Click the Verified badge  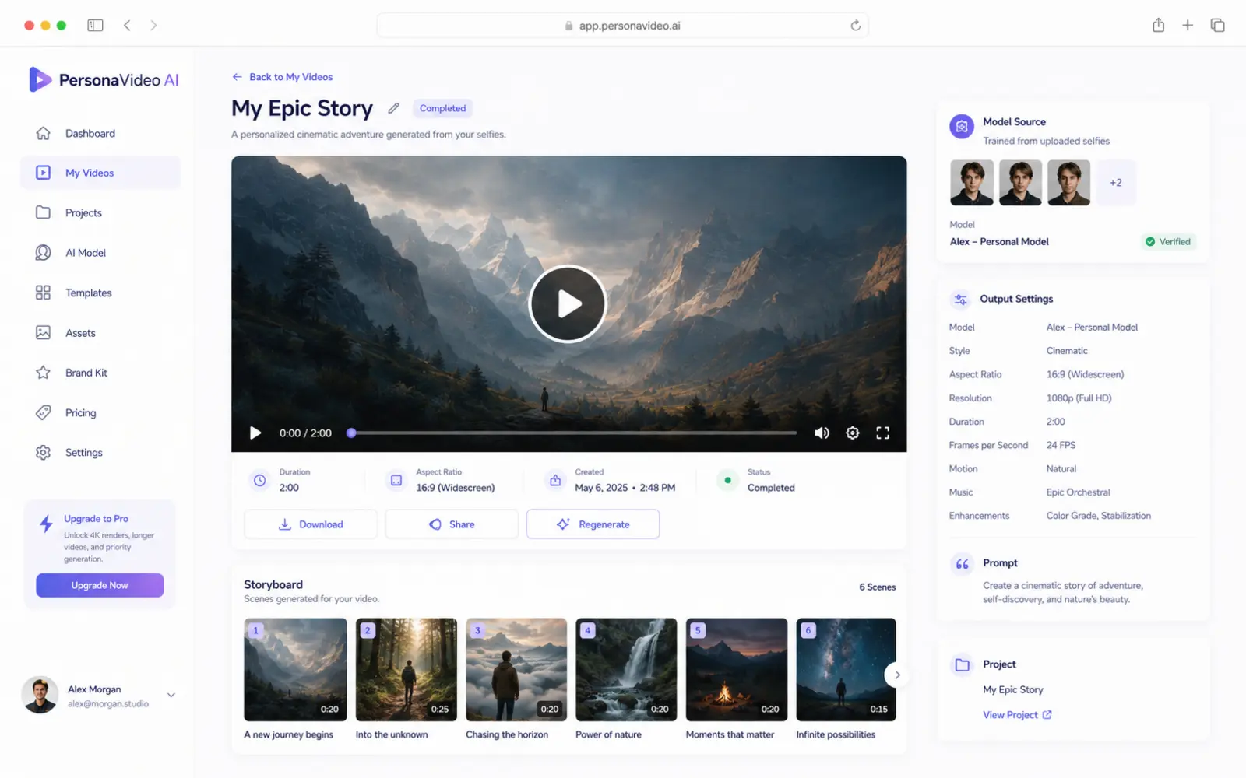coord(1168,241)
